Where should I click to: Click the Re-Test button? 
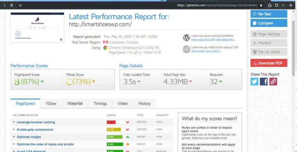tap(269, 14)
